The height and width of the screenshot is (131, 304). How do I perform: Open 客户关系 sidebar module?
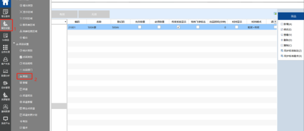point(6,61)
